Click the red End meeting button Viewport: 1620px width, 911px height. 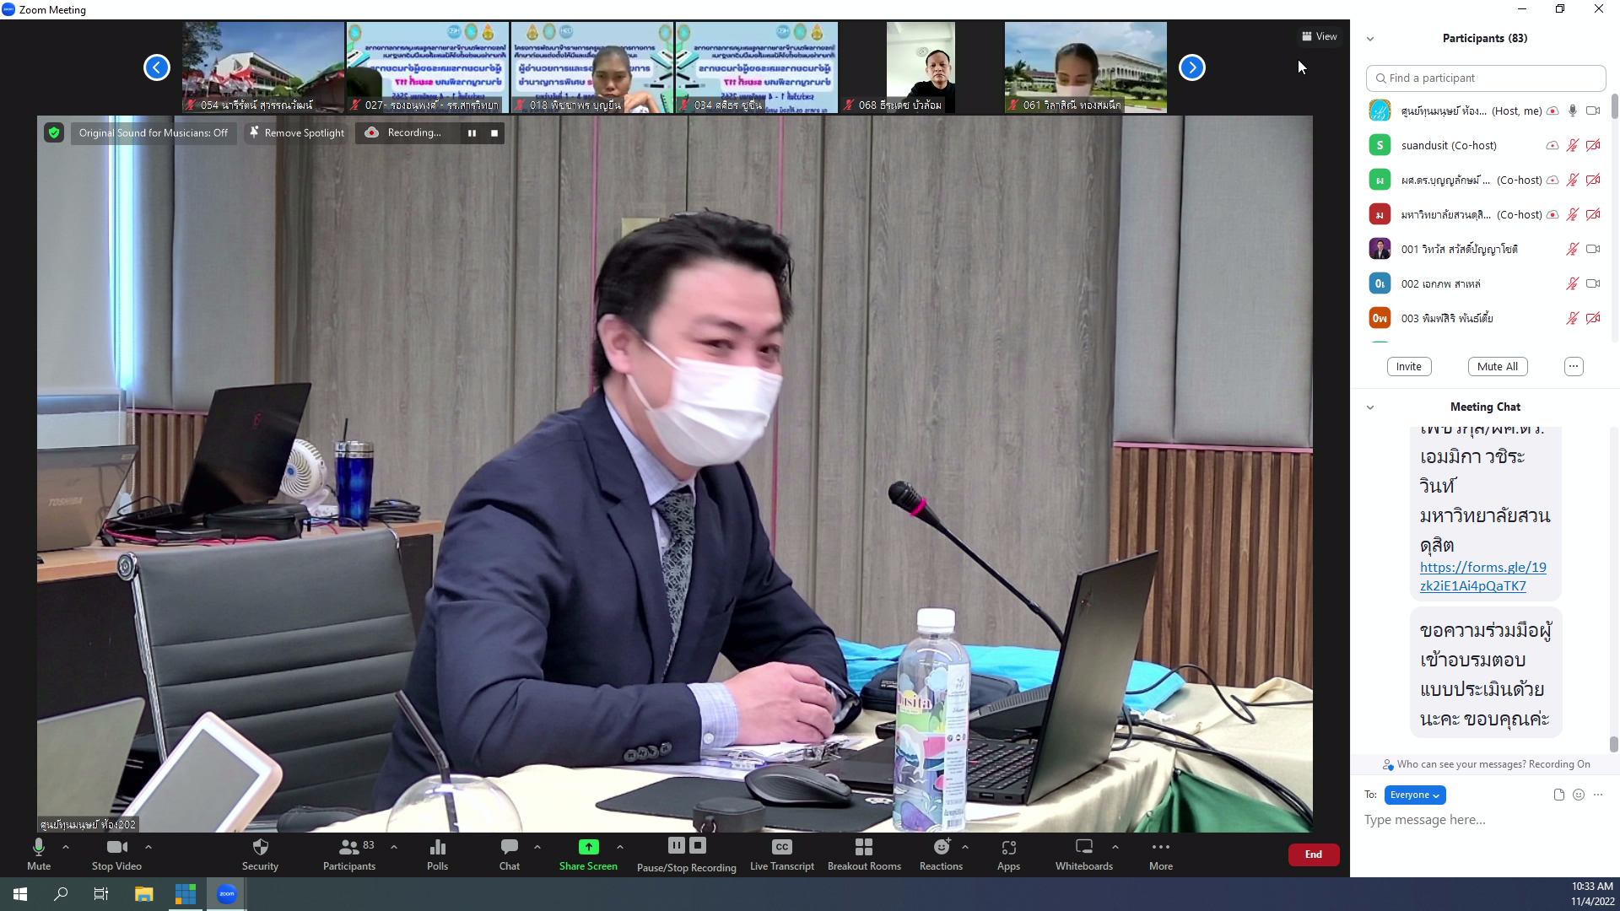tap(1314, 854)
